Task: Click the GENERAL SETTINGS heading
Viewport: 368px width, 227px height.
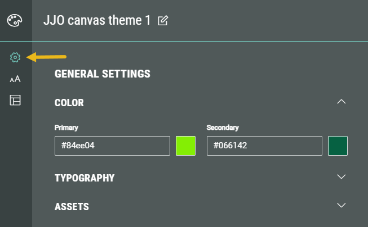Action: [102, 74]
